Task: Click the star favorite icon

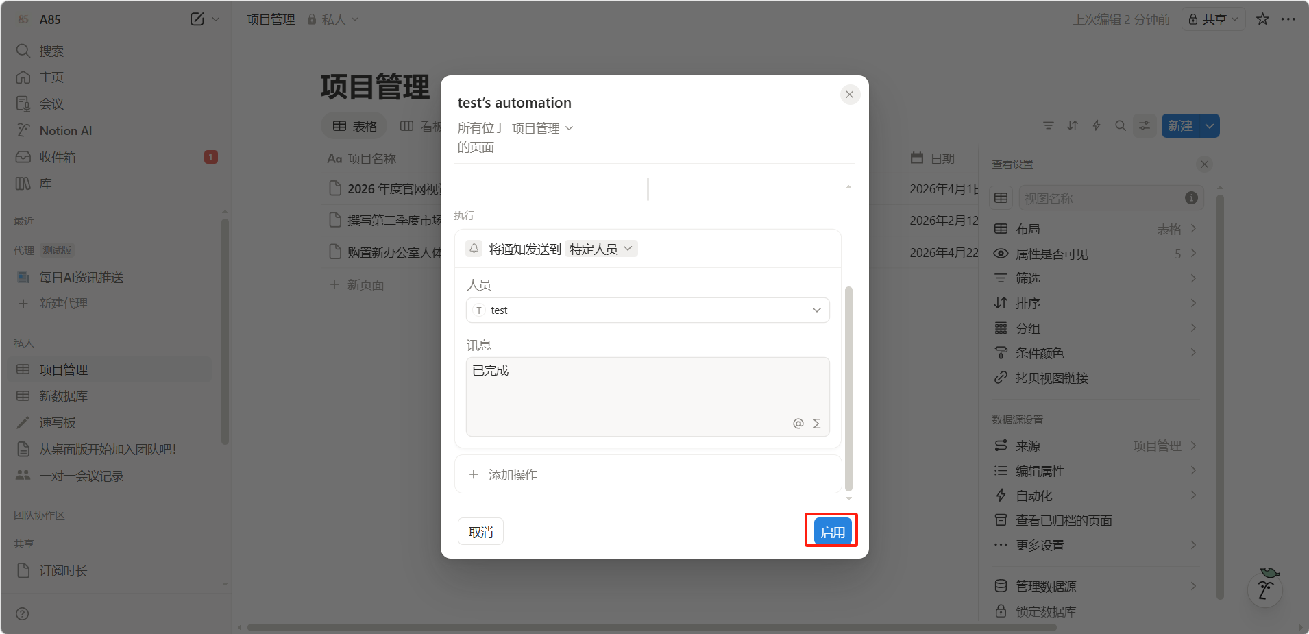Action: pos(1262,19)
